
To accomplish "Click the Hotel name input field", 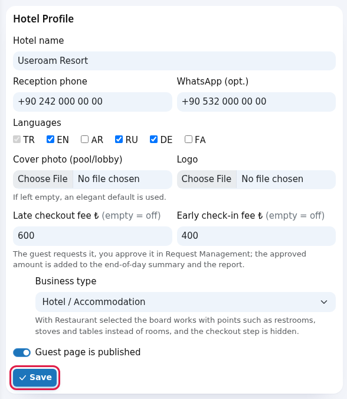I will coord(174,61).
